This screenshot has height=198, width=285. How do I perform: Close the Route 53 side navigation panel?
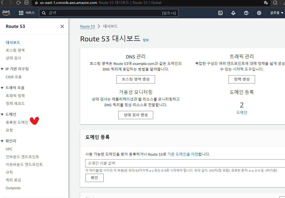coord(62,26)
